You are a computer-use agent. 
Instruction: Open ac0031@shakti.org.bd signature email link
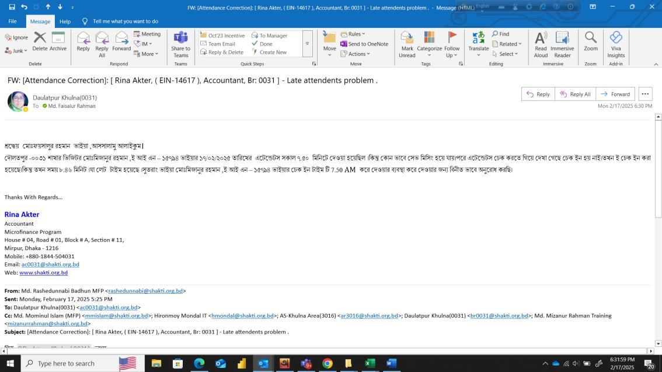pos(50,265)
